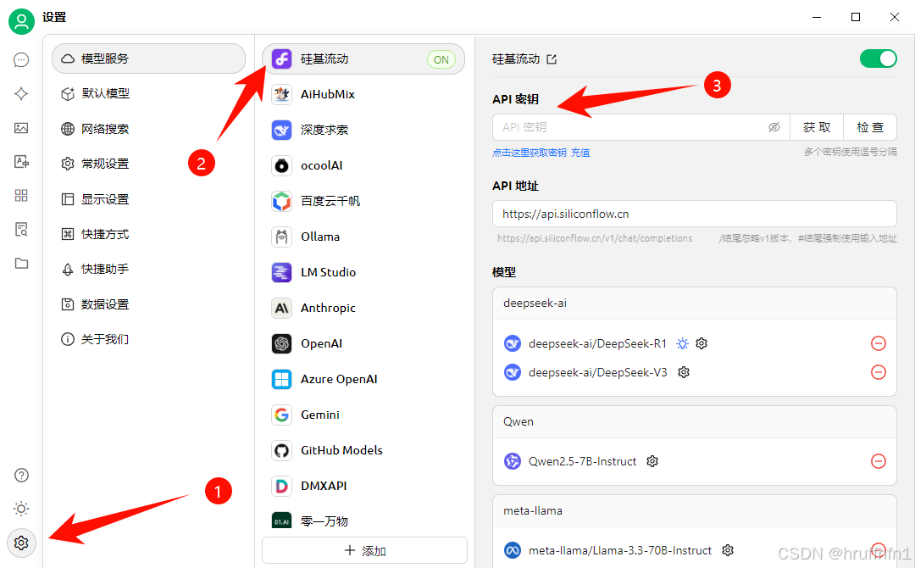Select the 硅基流动 provider
915x568 pixels.
click(363, 59)
